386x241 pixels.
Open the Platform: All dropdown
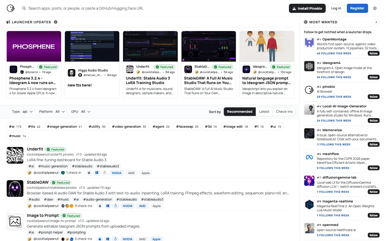click(52, 112)
